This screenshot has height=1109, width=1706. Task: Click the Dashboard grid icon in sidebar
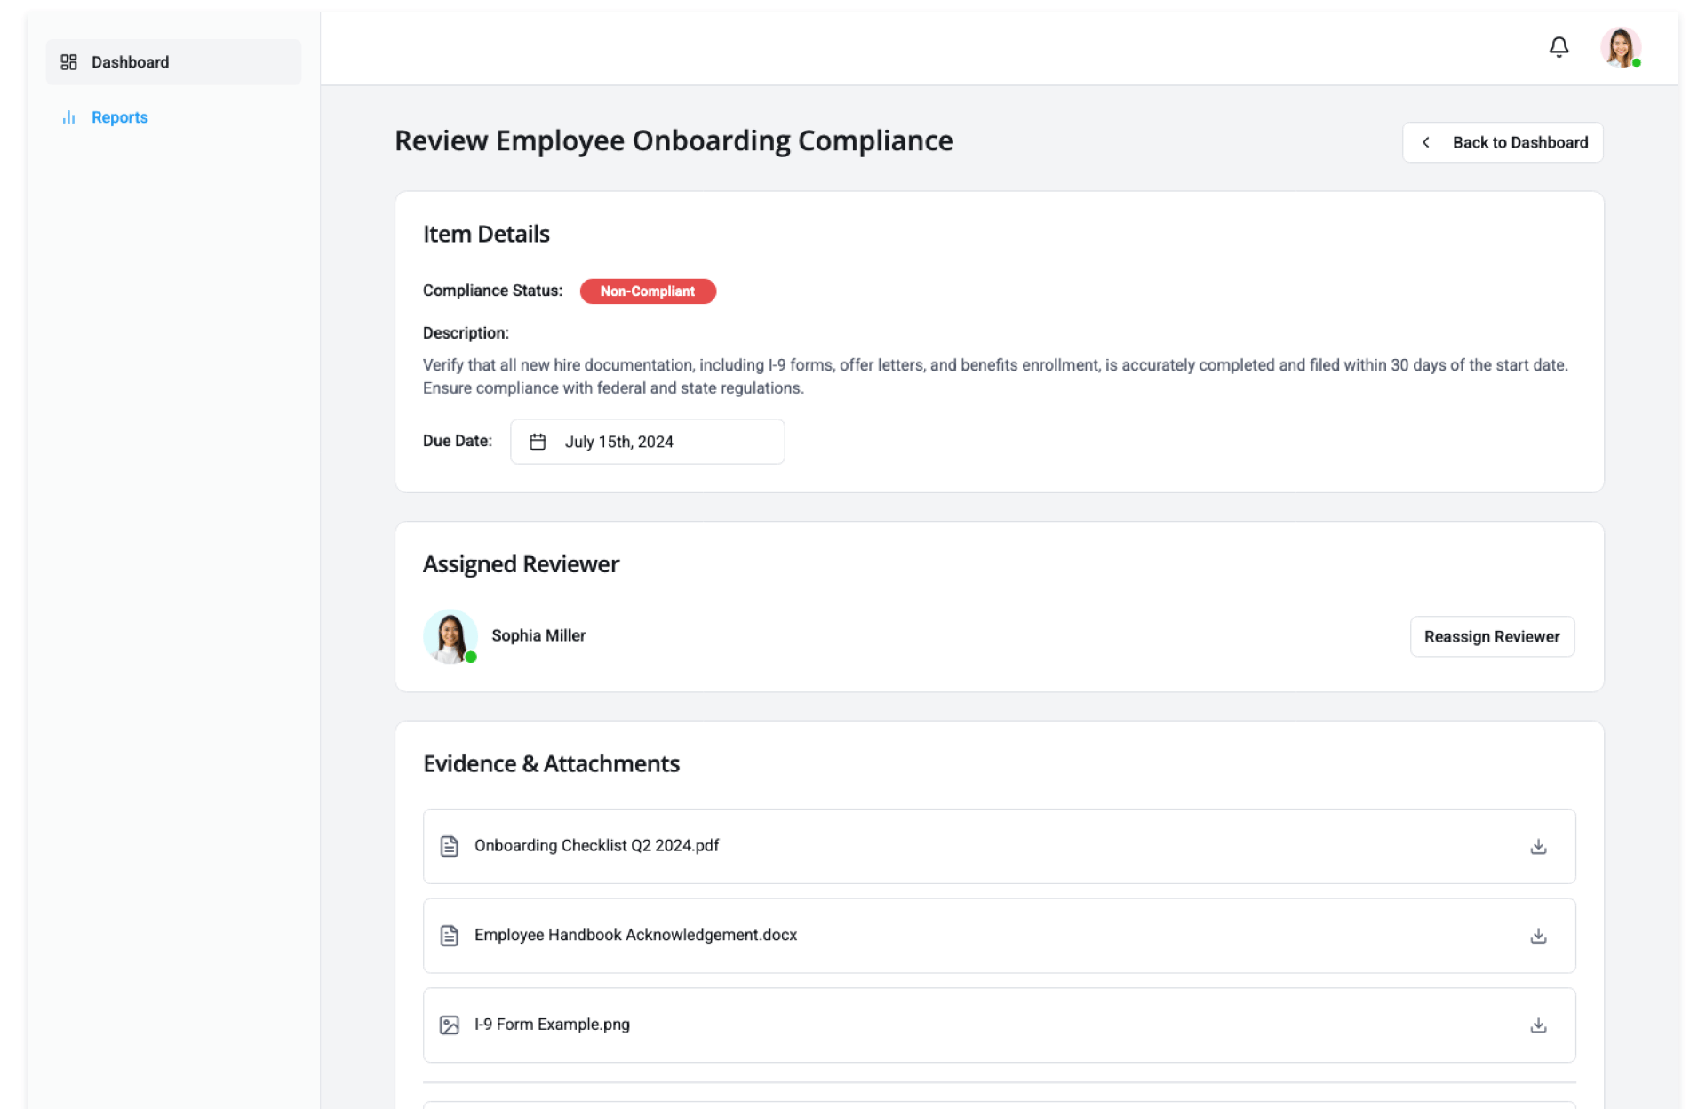[68, 62]
